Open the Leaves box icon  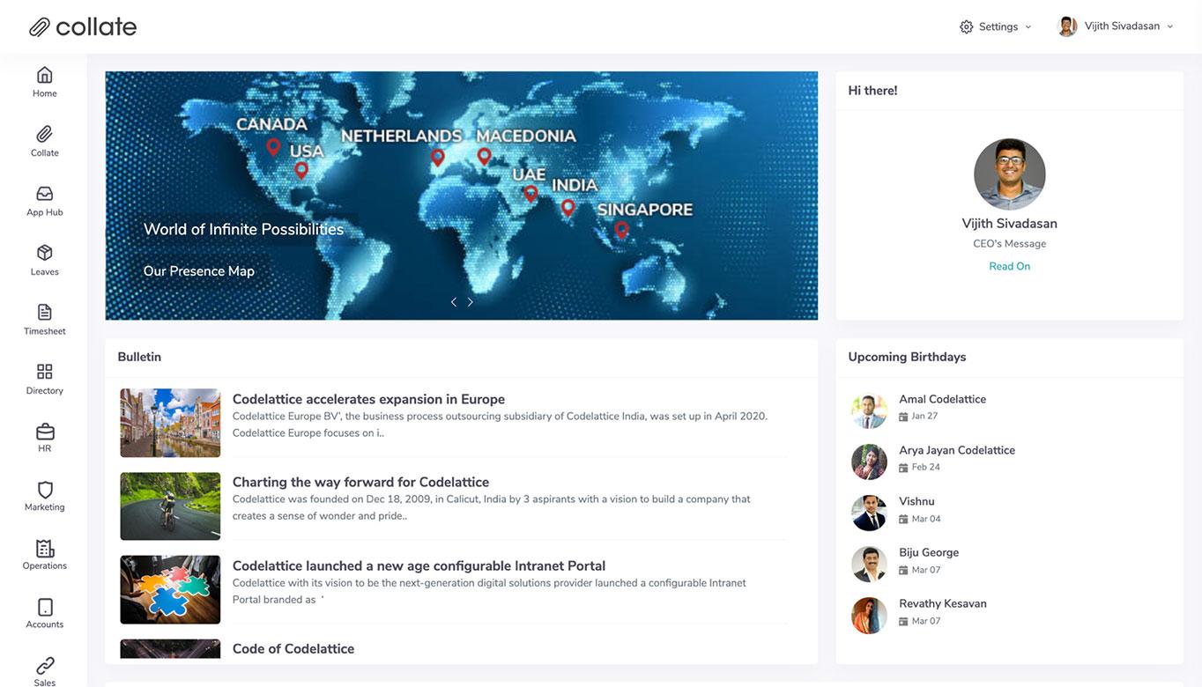tap(45, 253)
